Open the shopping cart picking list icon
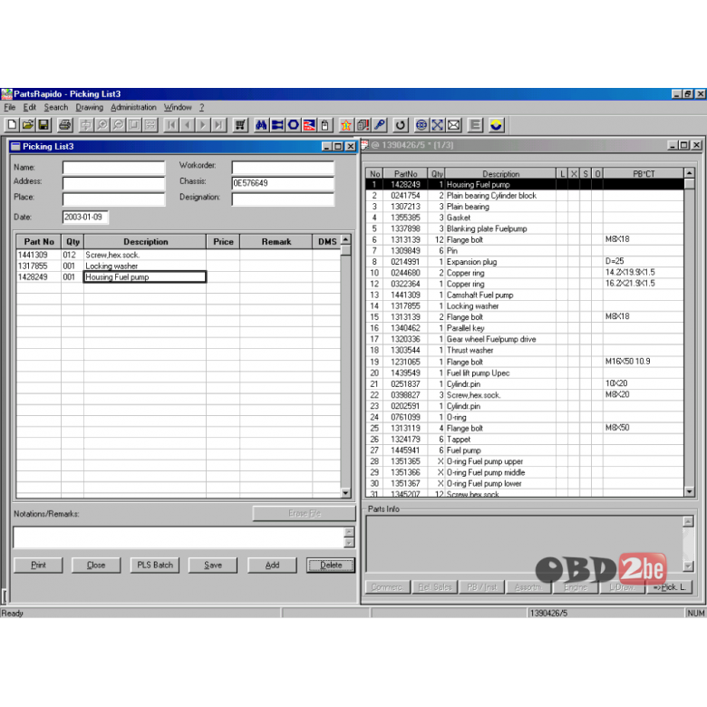 pyautogui.click(x=240, y=125)
